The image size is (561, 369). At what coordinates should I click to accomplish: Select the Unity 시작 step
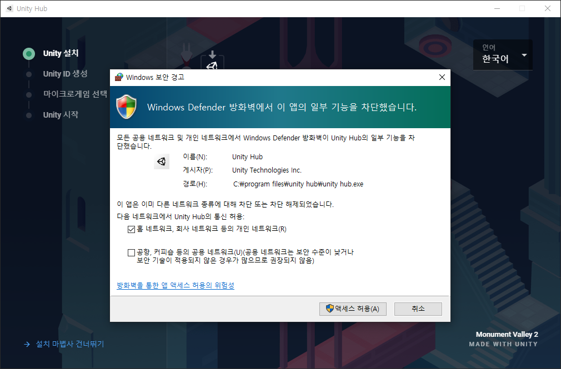[x=61, y=115]
